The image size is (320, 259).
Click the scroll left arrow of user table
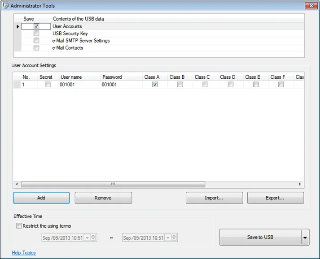pos(17,184)
